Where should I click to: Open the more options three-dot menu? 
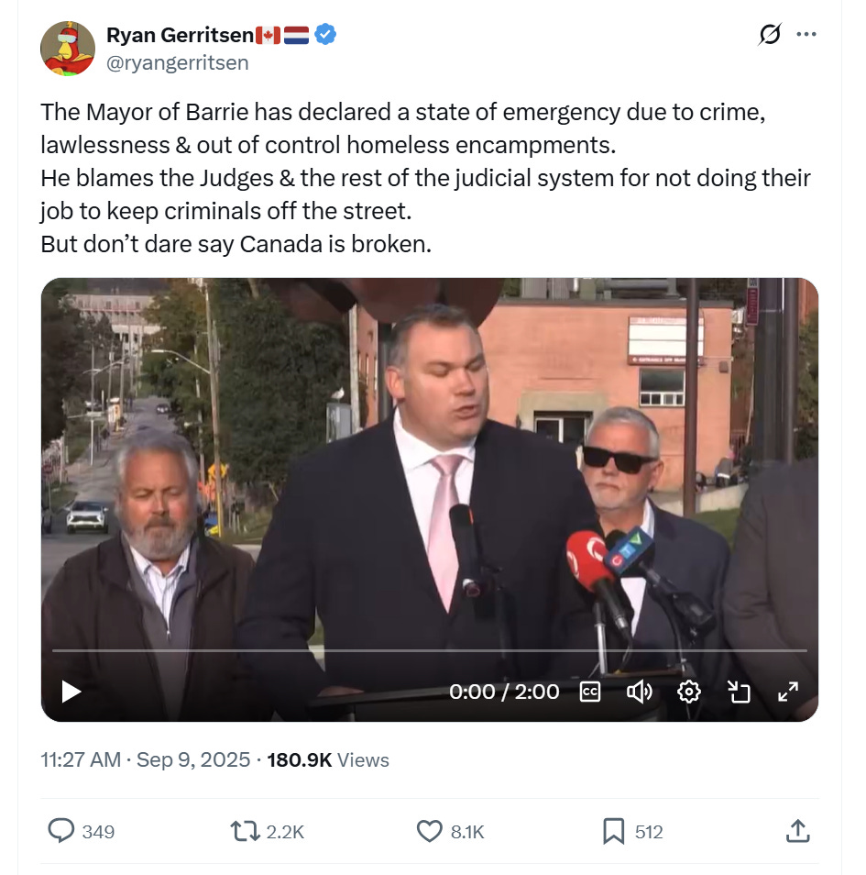[x=806, y=34]
